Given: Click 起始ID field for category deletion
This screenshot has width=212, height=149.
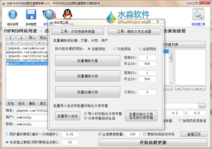Looking at the screenshot, I should tap(147, 73).
